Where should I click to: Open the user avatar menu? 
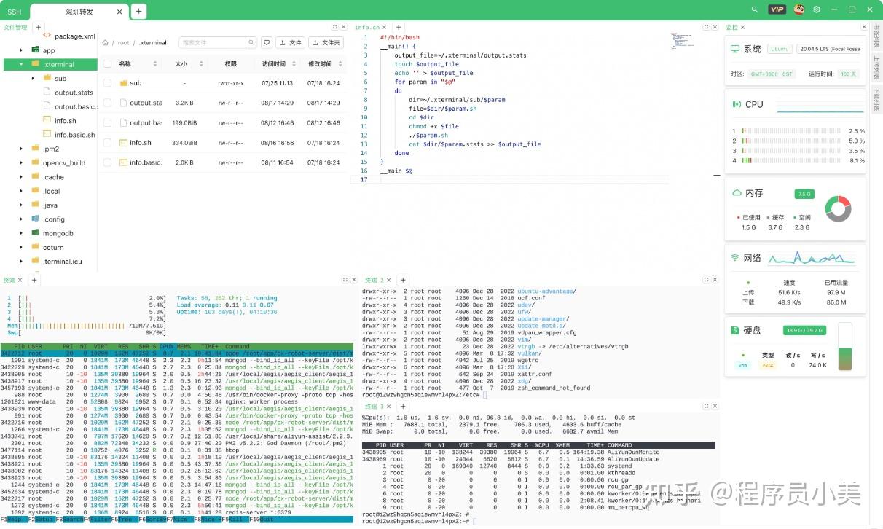click(799, 9)
